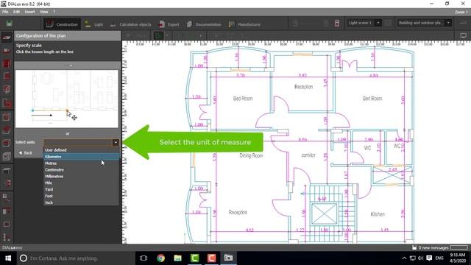Click the save icon in status bar
471x265 pixels.
[414, 247]
